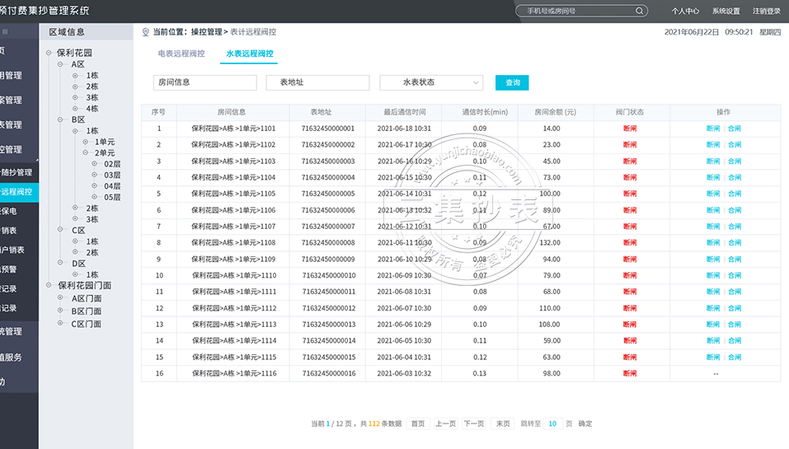This screenshot has width=789, height=449.
Task: Expand the C区门面 tree node
Action: tap(62, 324)
